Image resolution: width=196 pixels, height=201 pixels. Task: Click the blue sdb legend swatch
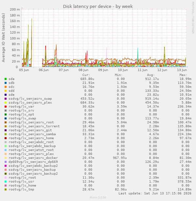(x=6, y=83)
